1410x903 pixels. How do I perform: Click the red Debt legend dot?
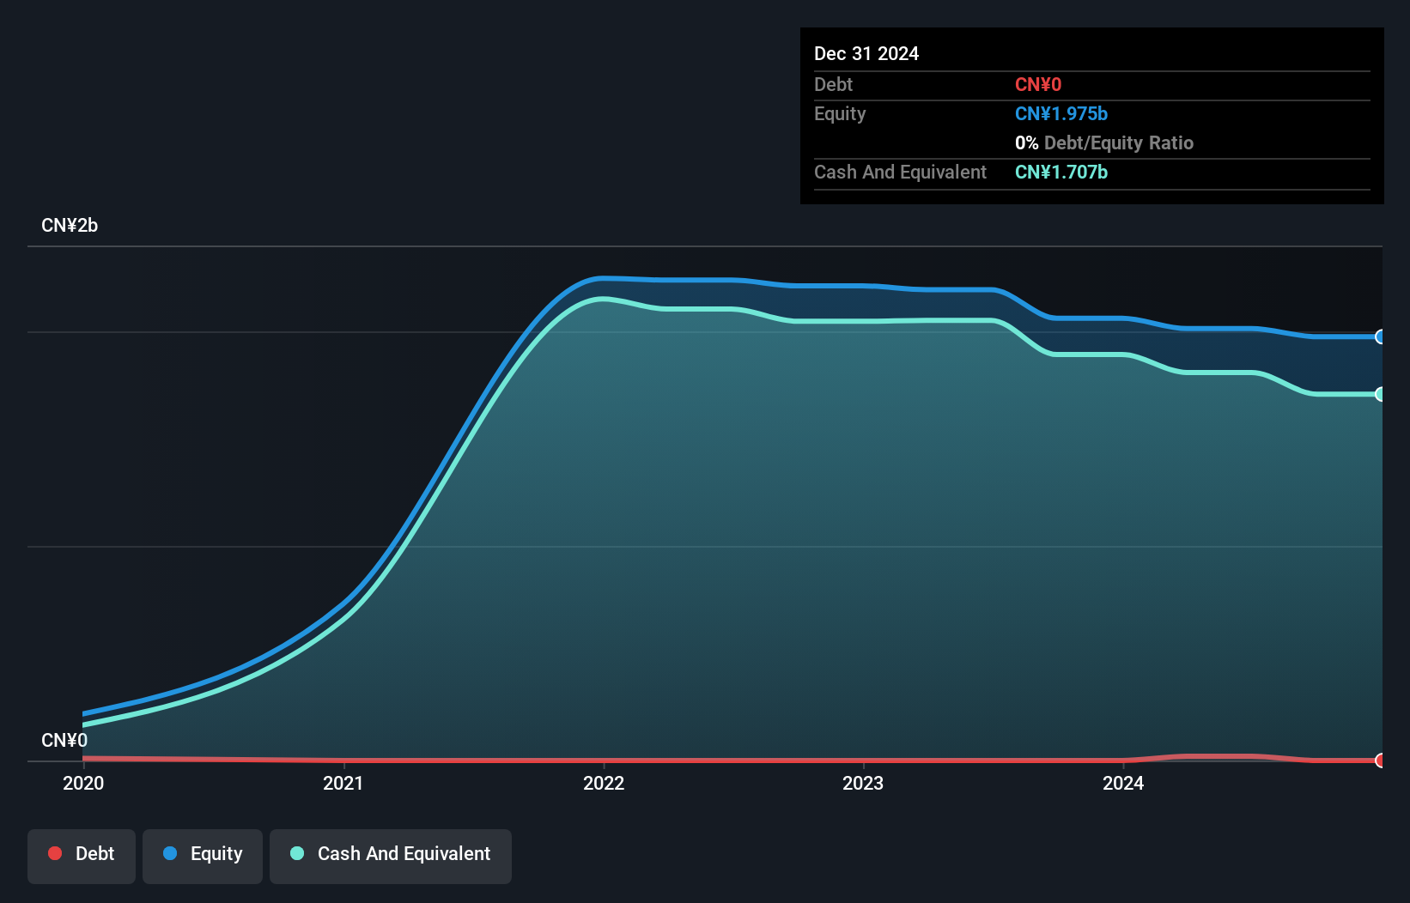[x=55, y=853]
